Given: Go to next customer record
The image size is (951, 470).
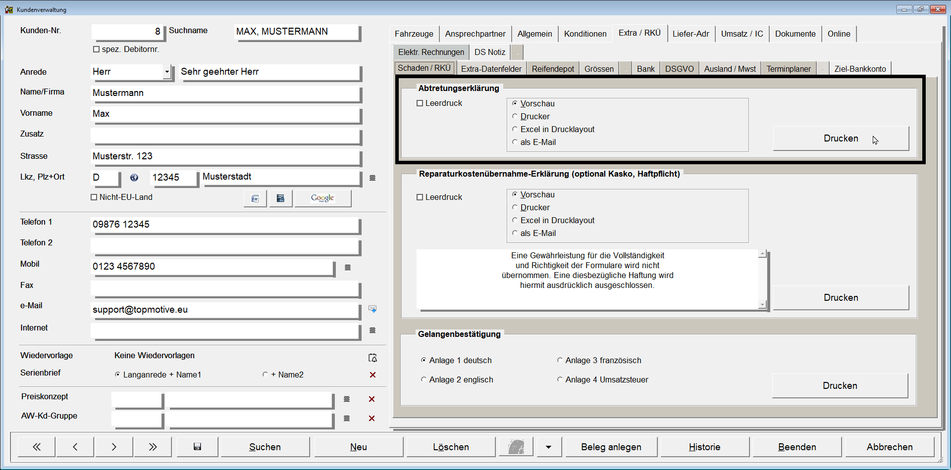Looking at the screenshot, I should point(114,447).
